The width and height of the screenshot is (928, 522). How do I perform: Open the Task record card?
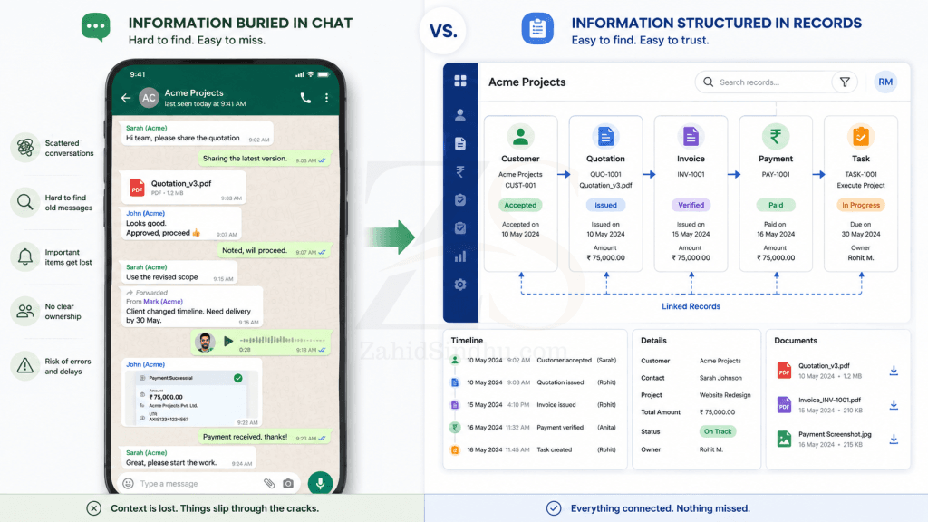pos(861,194)
